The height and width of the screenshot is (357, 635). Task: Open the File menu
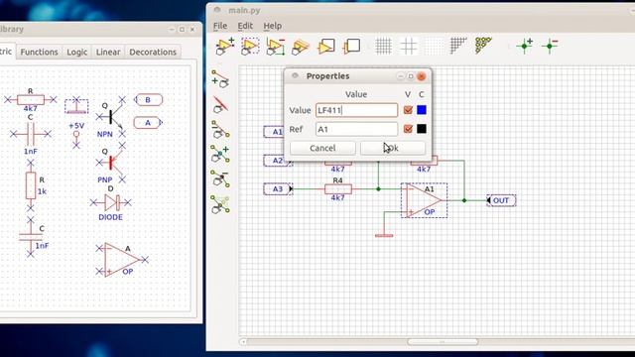pos(220,26)
